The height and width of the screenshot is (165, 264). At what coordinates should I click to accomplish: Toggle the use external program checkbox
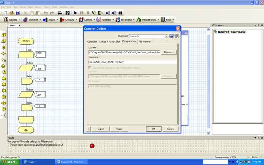pyautogui.click(x=90, y=68)
